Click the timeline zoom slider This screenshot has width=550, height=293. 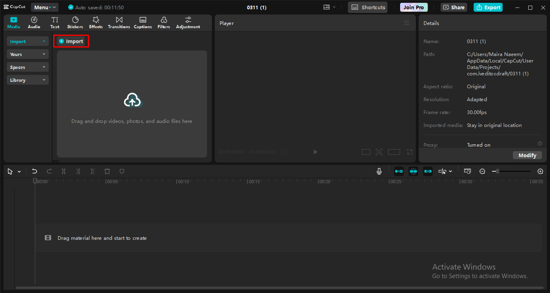[512, 171]
